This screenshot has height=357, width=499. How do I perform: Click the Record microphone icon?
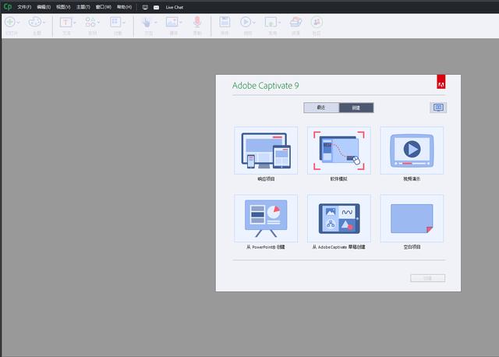pyautogui.click(x=197, y=22)
